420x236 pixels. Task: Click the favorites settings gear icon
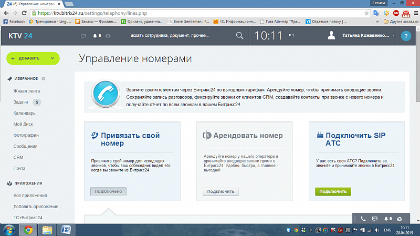(x=44, y=78)
